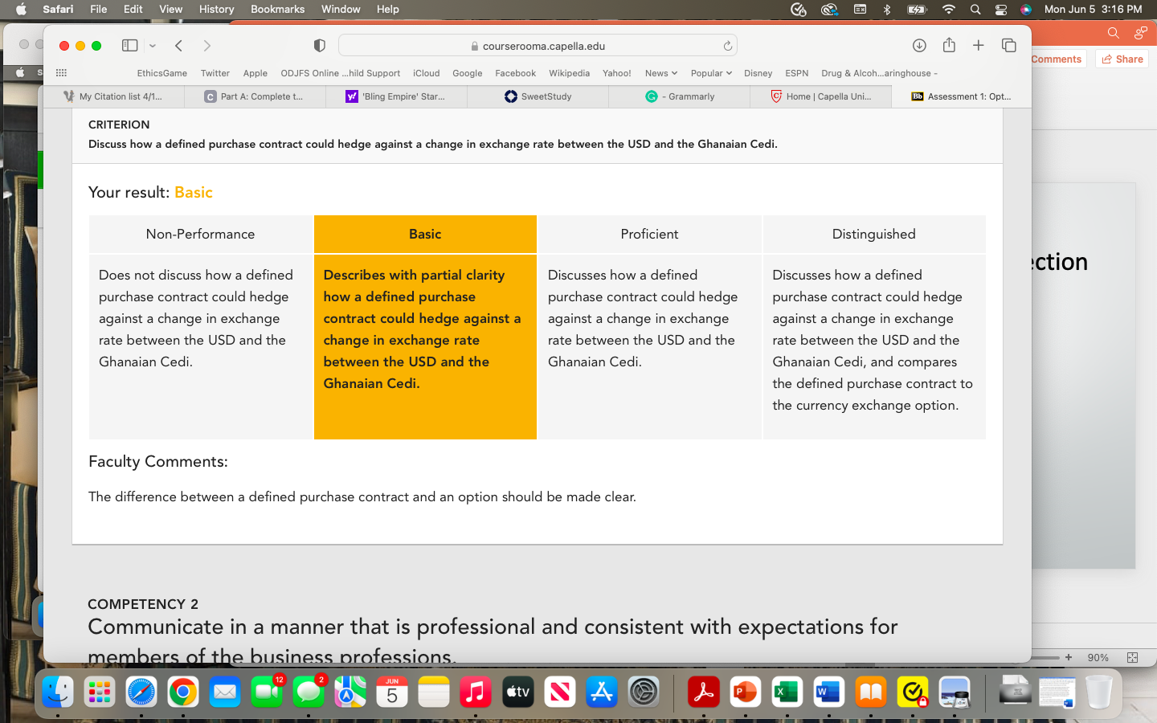Go back with the back arrow
Screen dimensions: 1157x723
(x=178, y=46)
